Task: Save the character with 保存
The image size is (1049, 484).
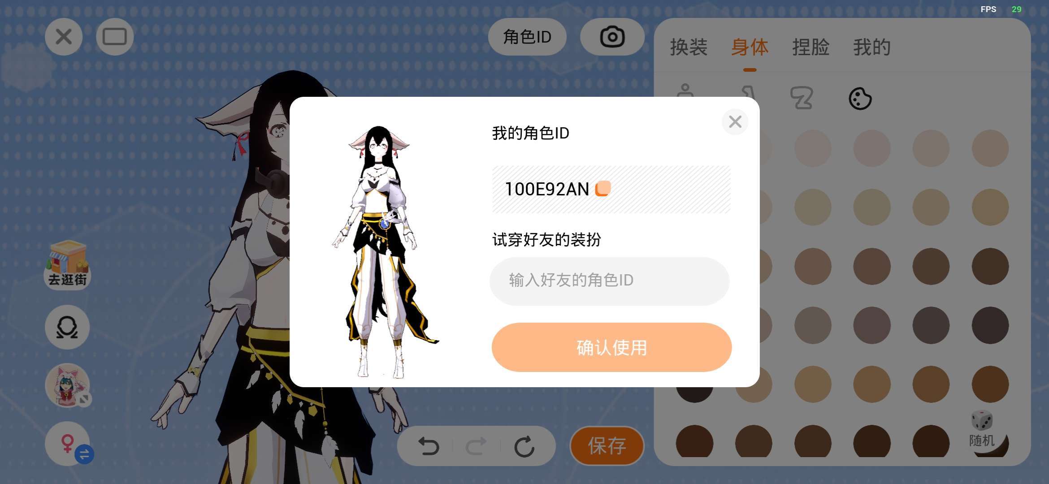Action: (607, 446)
